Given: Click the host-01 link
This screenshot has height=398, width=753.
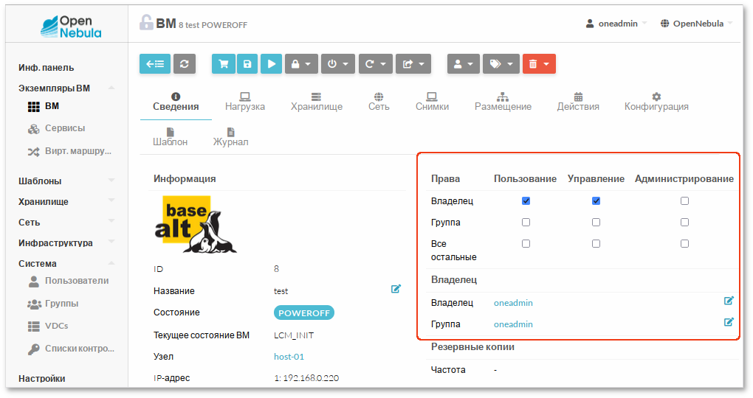Looking at the screenshot, I should tap(289, 357).
